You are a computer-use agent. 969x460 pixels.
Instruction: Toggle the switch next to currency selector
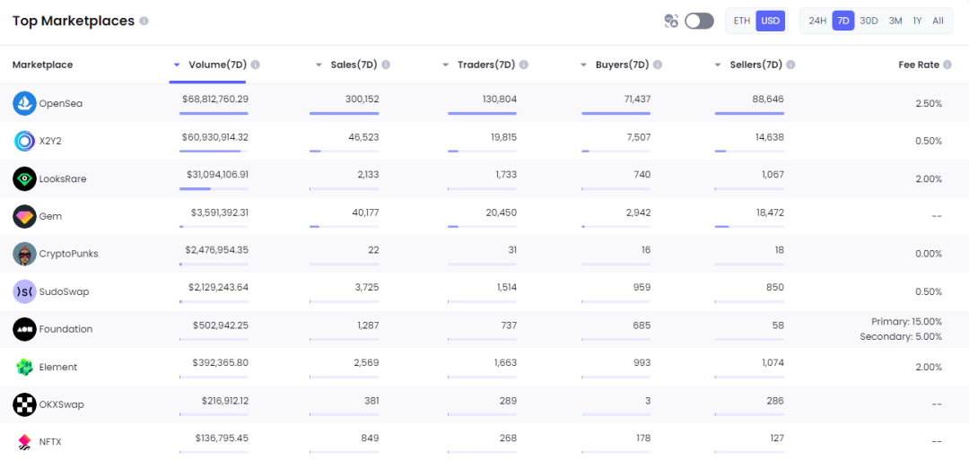[699, 21]
